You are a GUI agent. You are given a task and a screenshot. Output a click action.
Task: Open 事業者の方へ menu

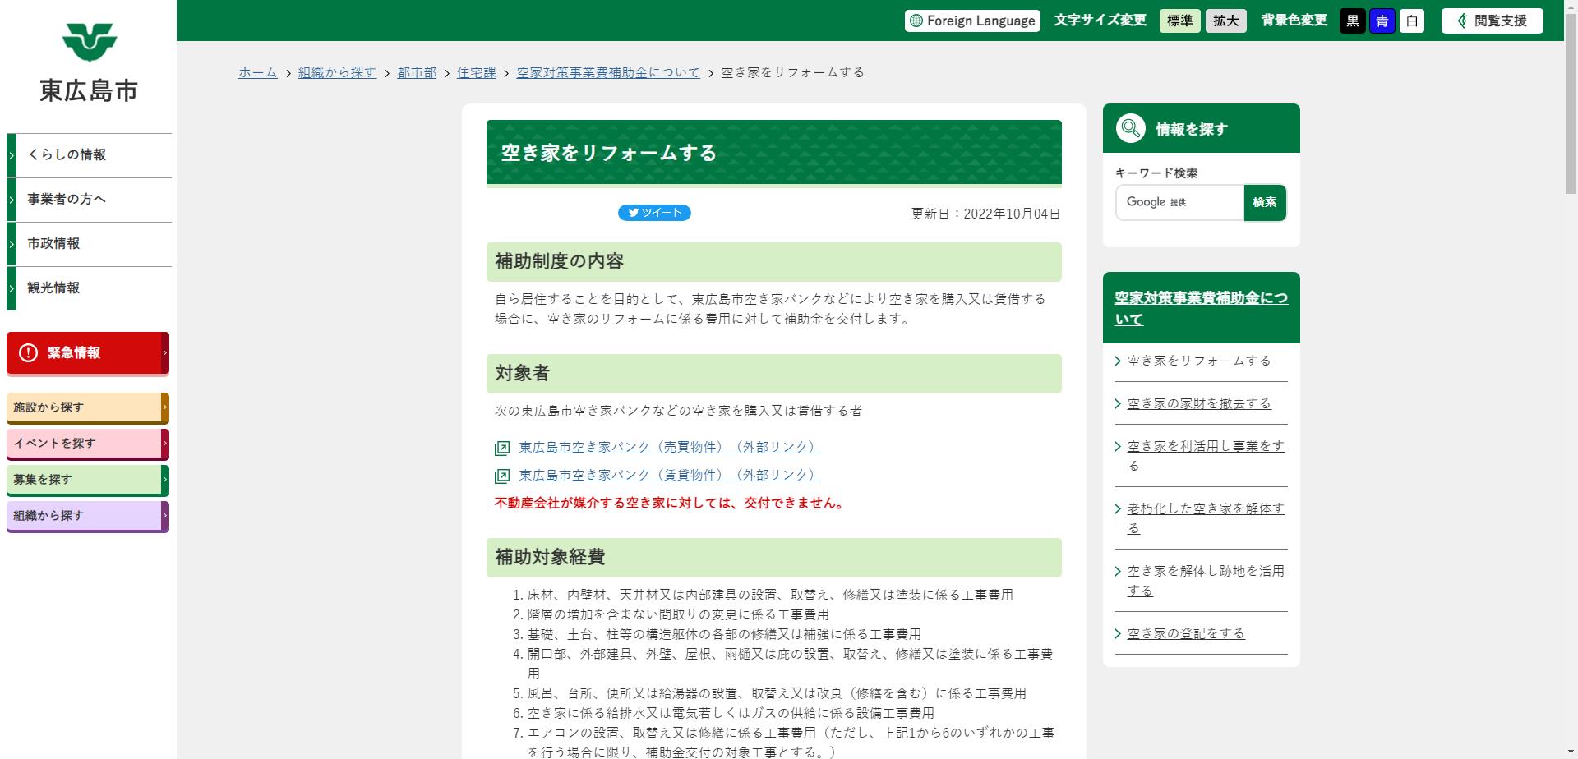point(89,200)
